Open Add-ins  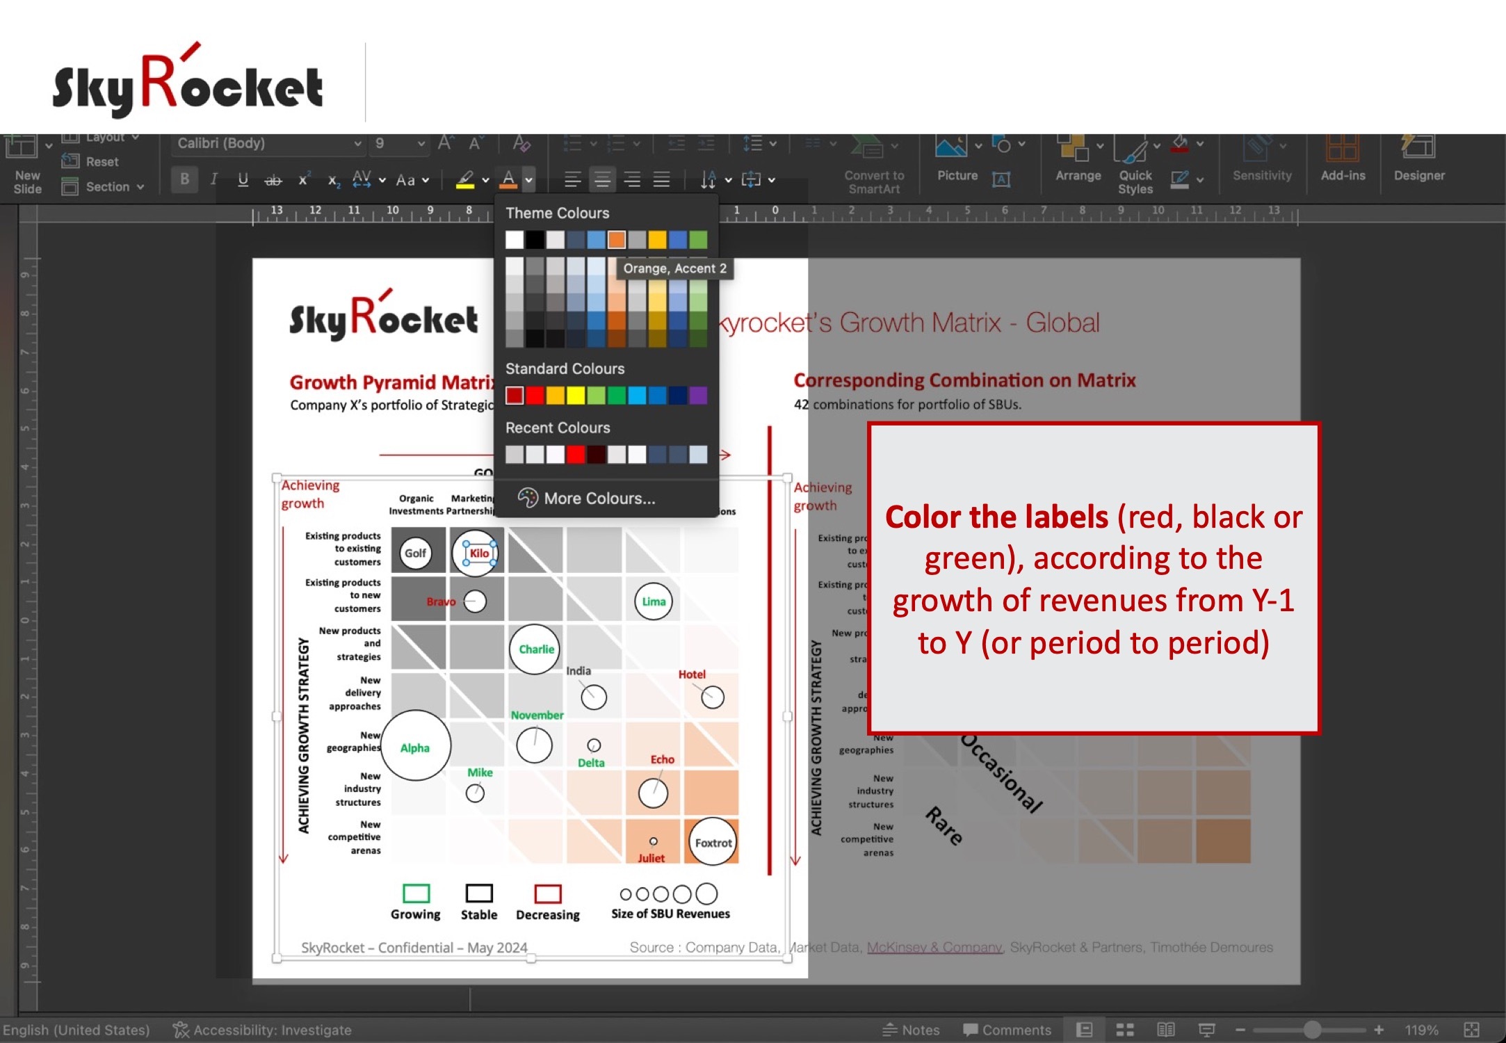1343,159
